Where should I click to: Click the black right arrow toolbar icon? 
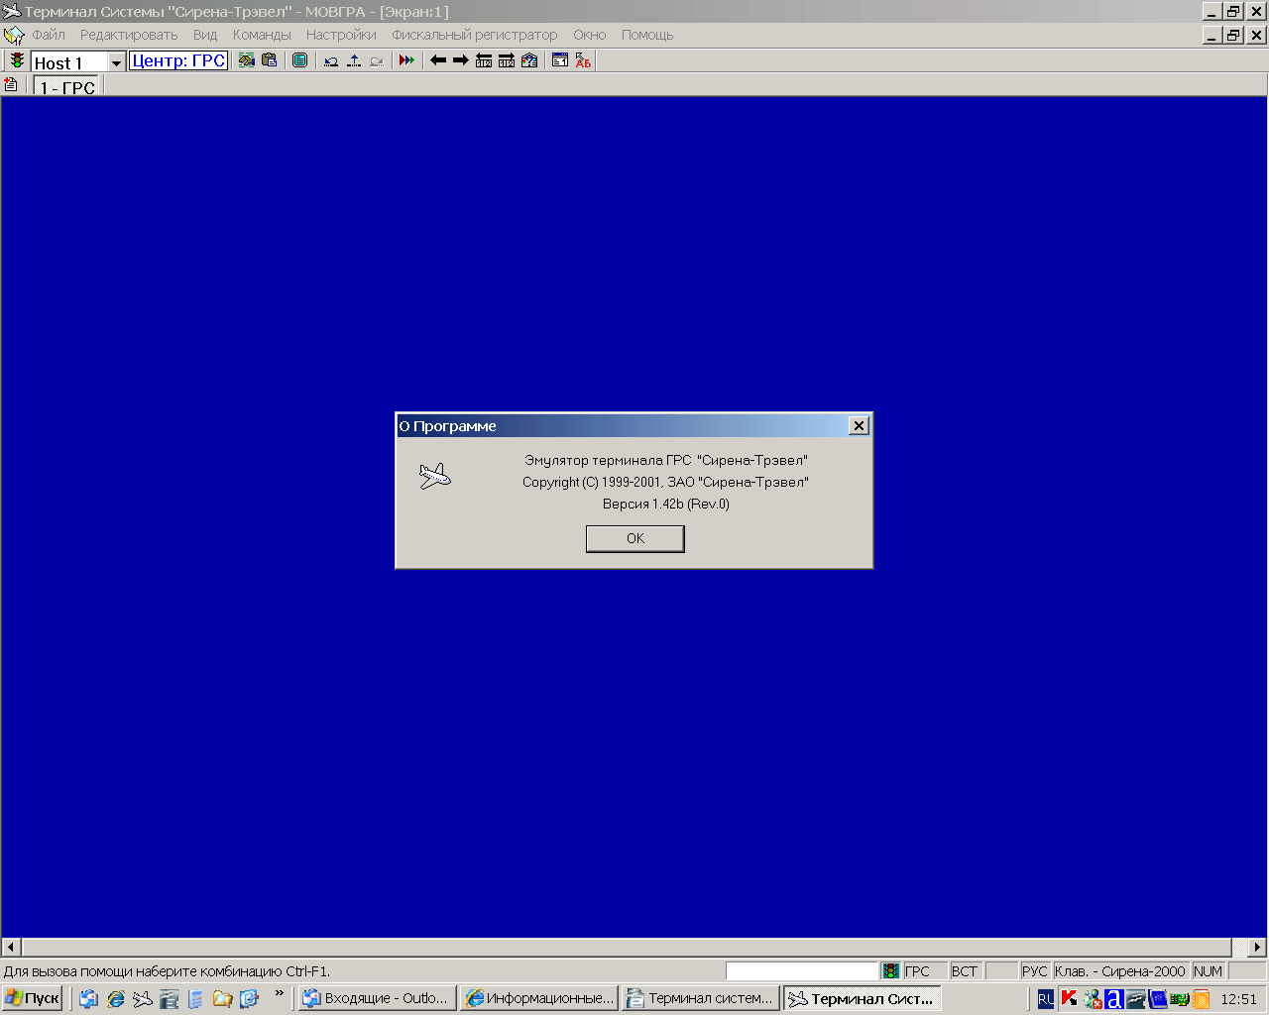pos(461,60)
